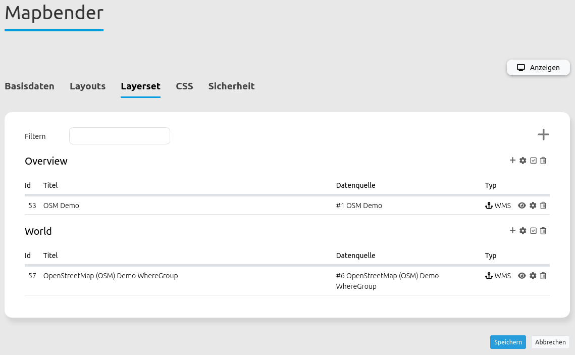Add a source to the World layerset
Screen dimensions: 575x355
click(x=512, y=231)
